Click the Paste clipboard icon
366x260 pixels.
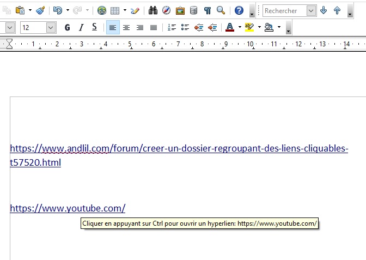20,10
